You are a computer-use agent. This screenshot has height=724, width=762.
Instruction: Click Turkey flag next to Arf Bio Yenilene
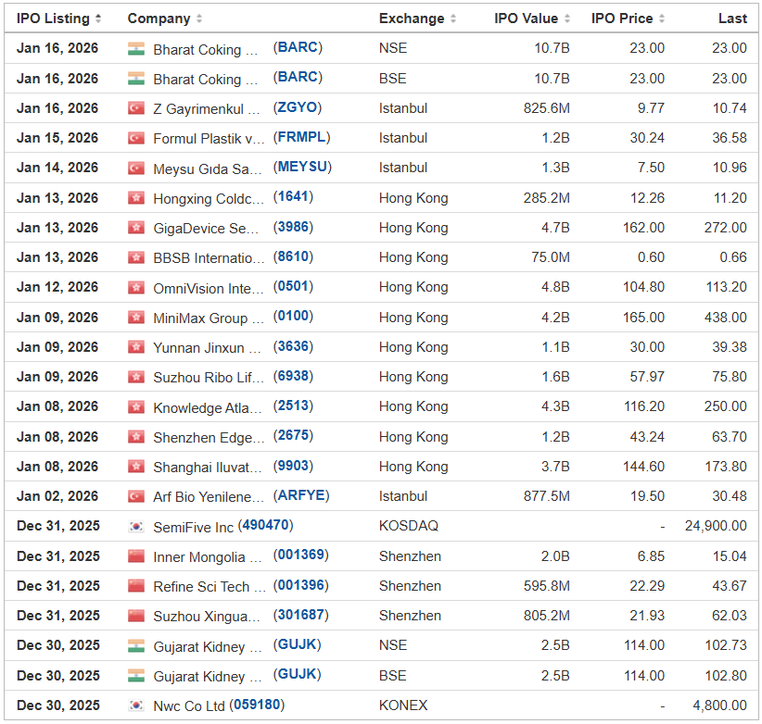[136, 496]
